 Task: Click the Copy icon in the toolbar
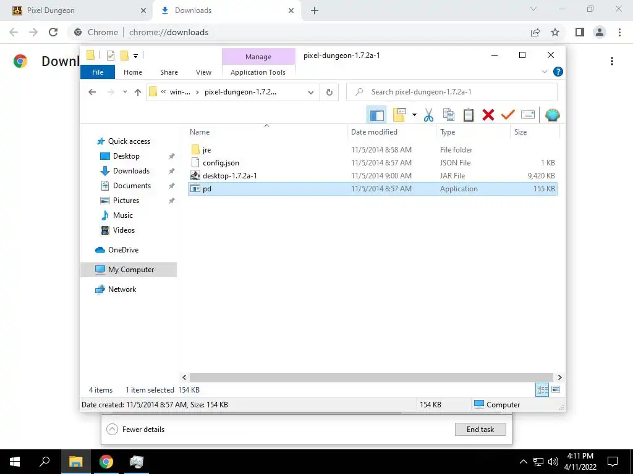point(449,115)
